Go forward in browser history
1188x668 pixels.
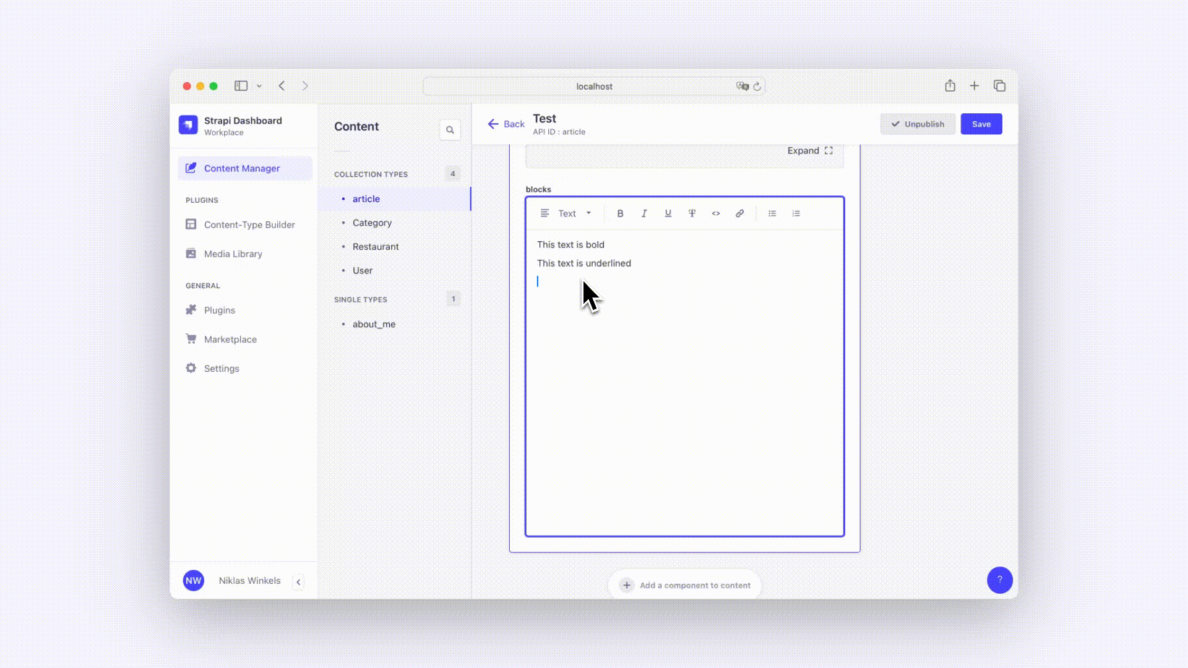(305, 86)
